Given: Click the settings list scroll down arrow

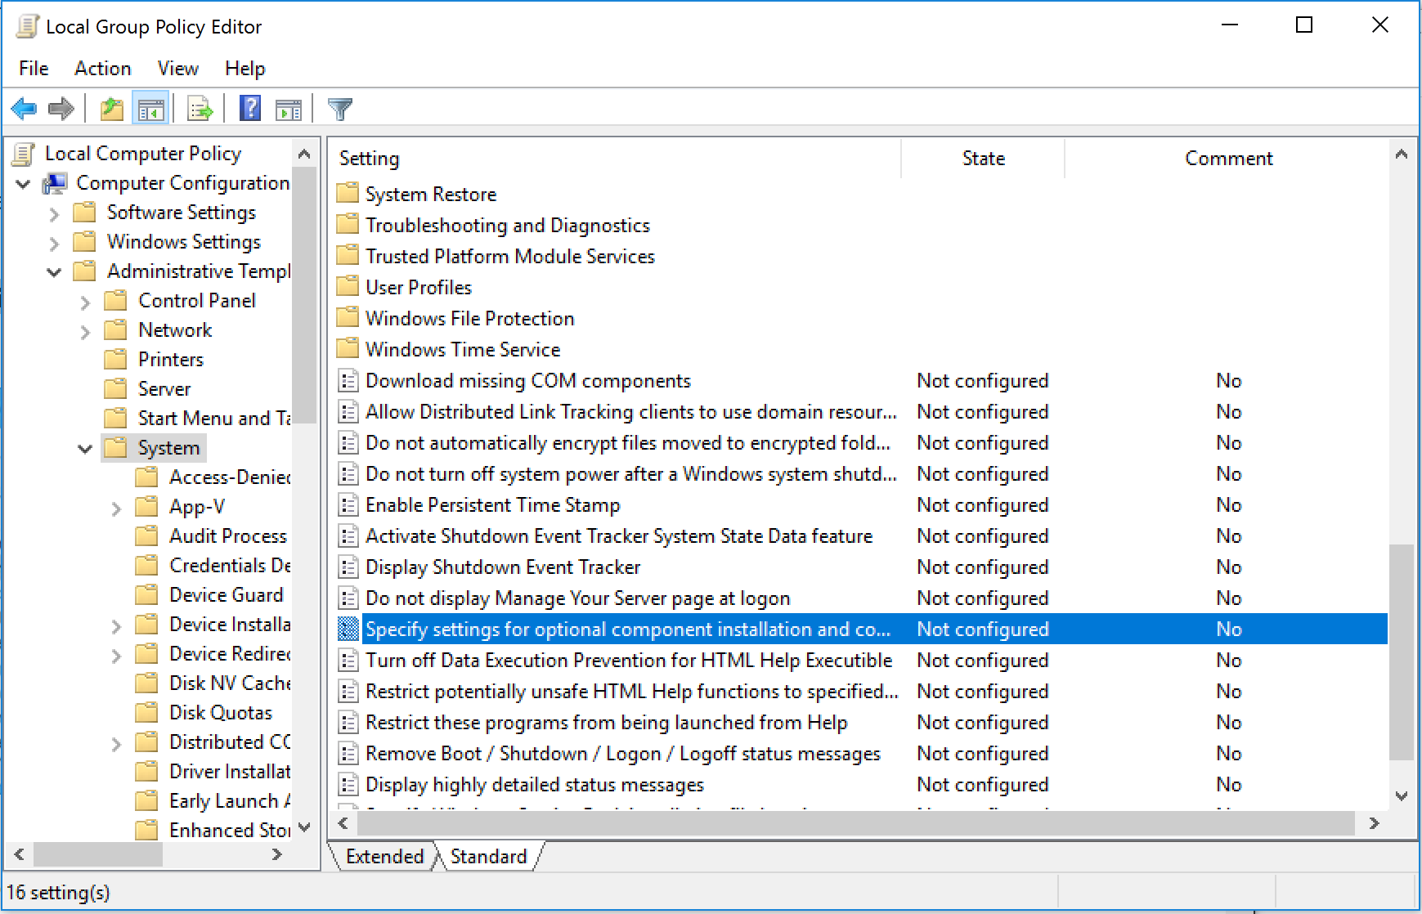Looking at the screenshot, I should (x=1401, y=795).
